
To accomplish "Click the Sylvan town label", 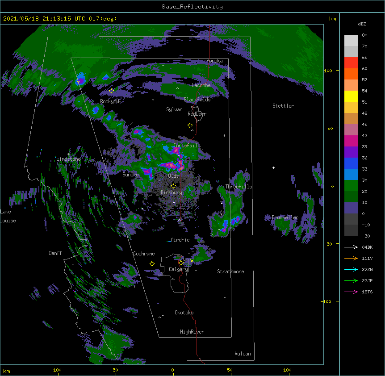I will coord(174,109).
